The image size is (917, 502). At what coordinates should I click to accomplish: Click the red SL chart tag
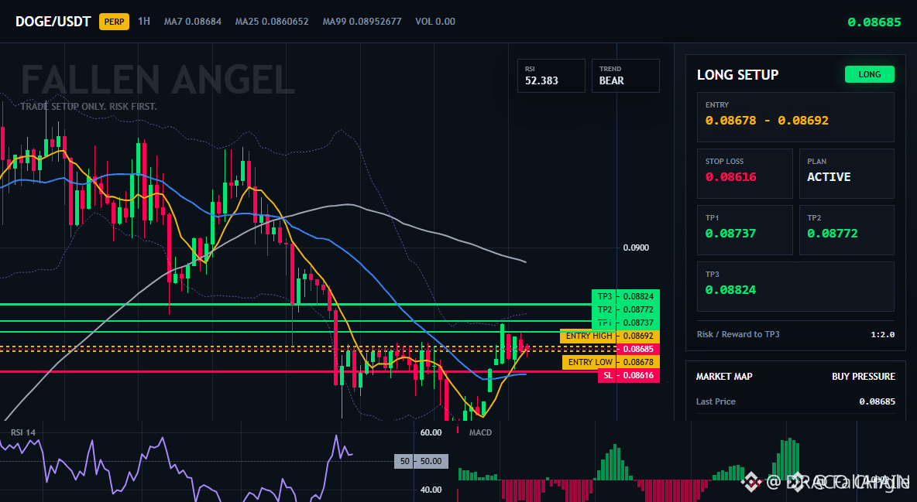[x=629, y=376]
